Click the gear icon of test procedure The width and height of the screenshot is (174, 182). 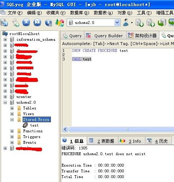[x=25, y=125]
